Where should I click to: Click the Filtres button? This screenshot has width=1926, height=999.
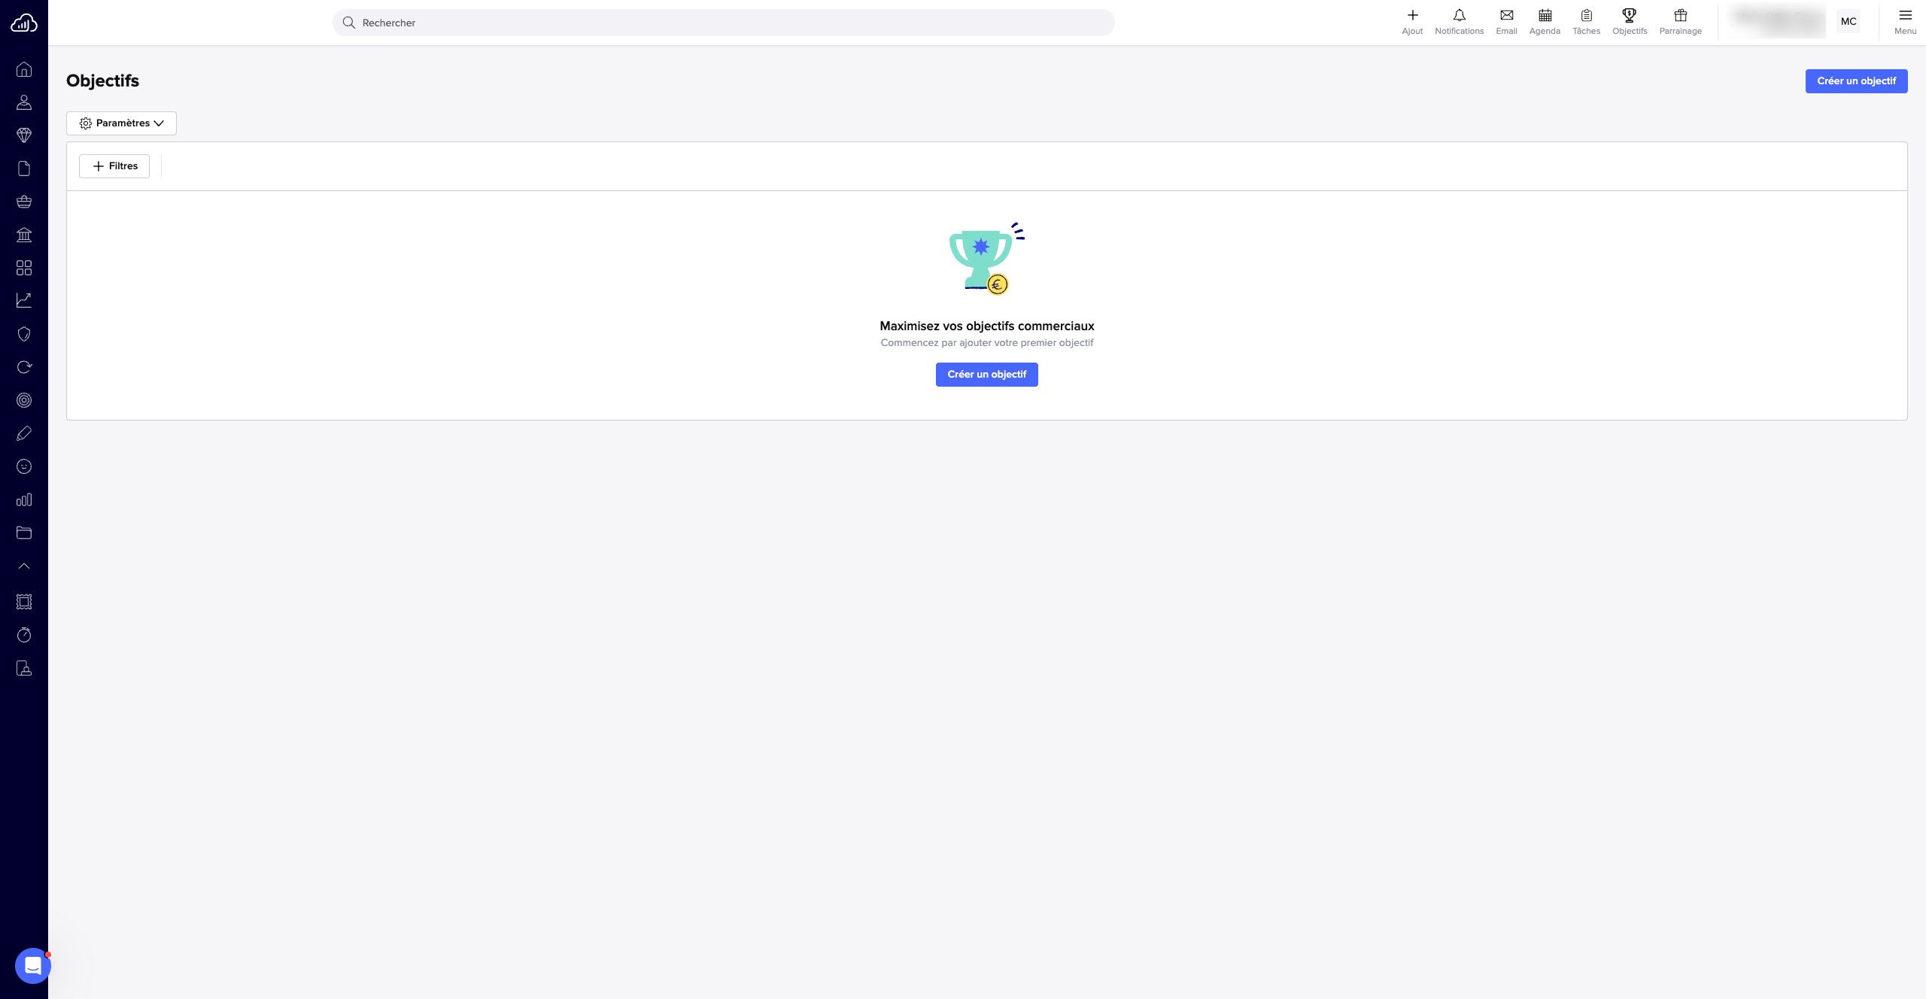114,166
